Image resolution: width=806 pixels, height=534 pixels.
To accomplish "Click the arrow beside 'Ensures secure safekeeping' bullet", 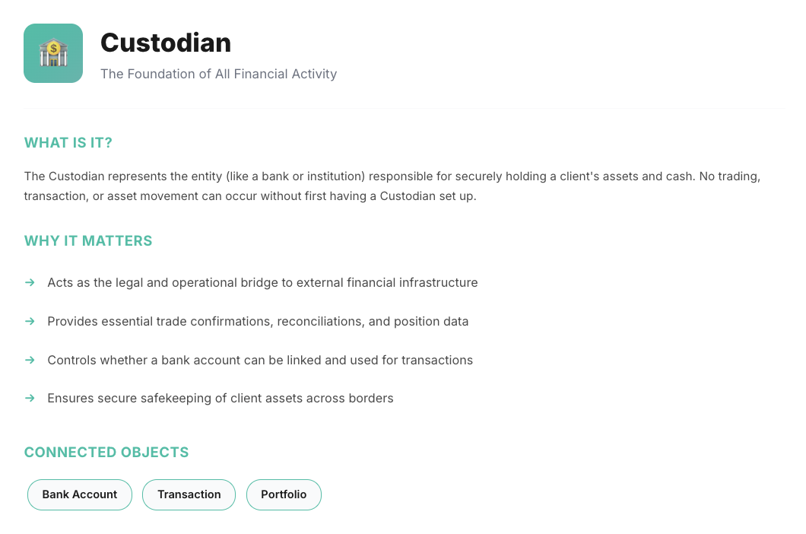I will [x=30, y=398].
